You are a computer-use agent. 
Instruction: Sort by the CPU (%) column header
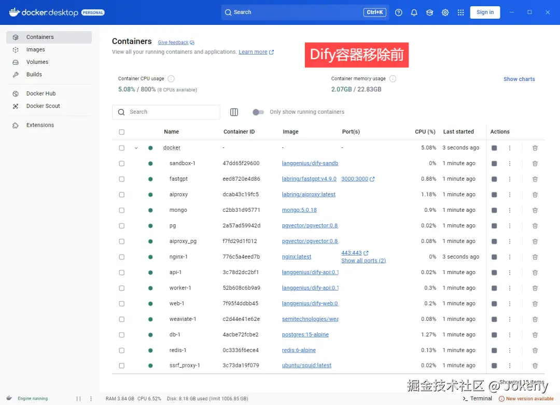425,132
